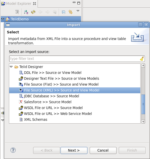150x159 pixels.
Task: Clear the filter with the broom icon
Action: click(142, 59)
